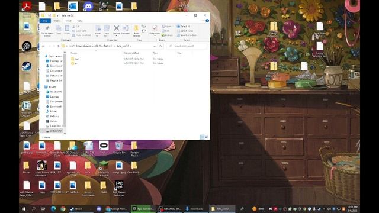Switch to Details view icon in status bar
Screen dimensions: 379x213
coord(202,137)
